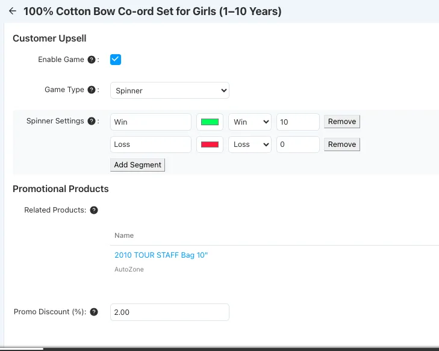Pick the green Win segment color
The image size is (439, 351).
point(210,122)
